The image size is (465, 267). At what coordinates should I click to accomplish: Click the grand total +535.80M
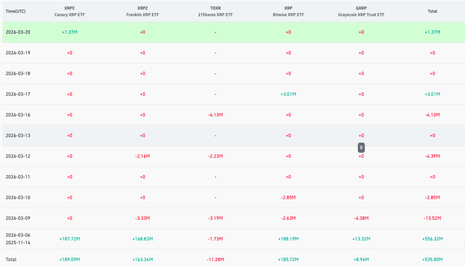(x=432, y=259)
